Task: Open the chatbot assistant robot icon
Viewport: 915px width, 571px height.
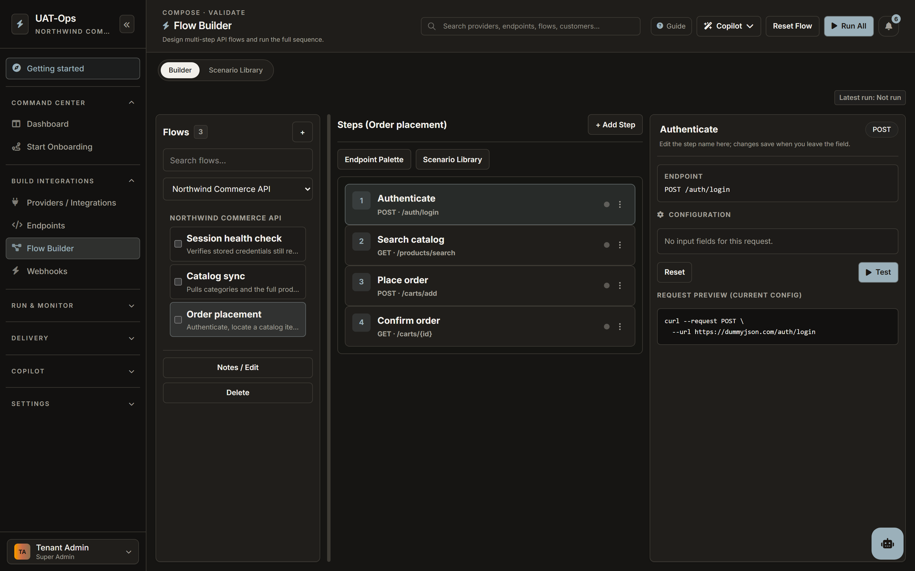Action: (x=887, y=543)
